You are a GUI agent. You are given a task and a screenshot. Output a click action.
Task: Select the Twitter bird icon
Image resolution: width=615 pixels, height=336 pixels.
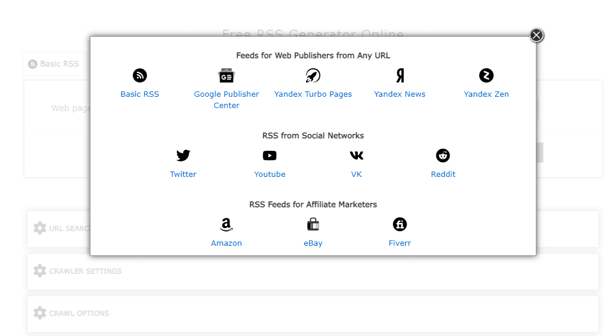point(183,156)
